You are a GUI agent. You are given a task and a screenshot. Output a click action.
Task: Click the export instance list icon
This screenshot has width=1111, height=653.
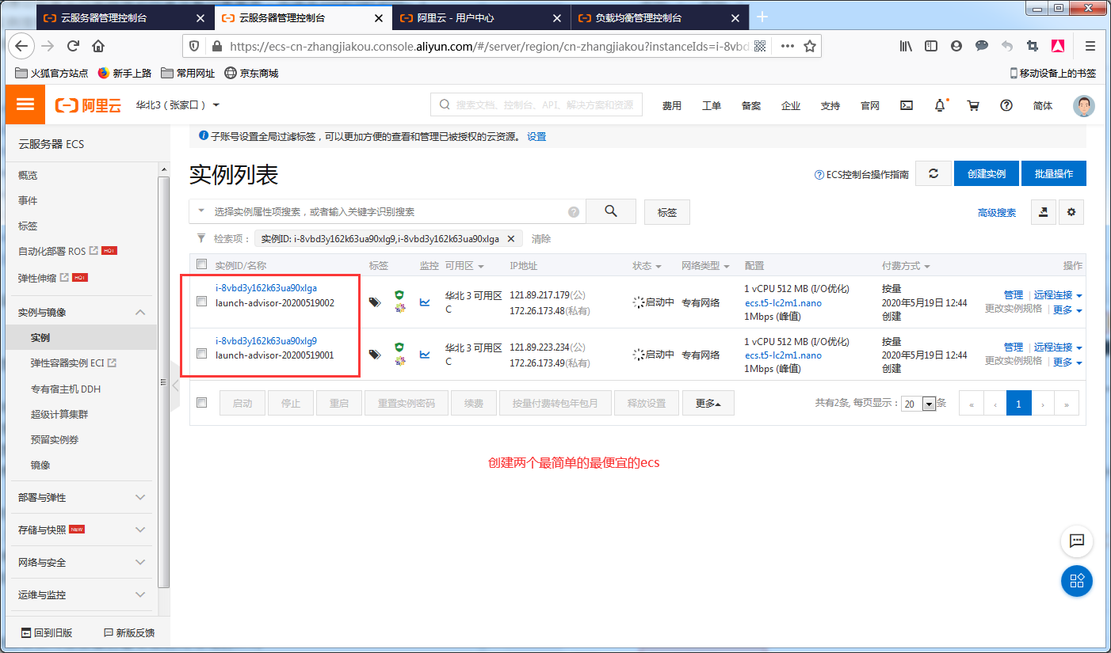coord(1043,212)
